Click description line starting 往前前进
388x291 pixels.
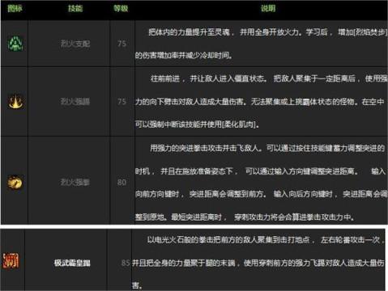[x=269, y=78]
